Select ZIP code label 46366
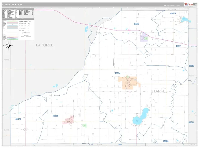 pyautogui.click(x=55, y=116)
